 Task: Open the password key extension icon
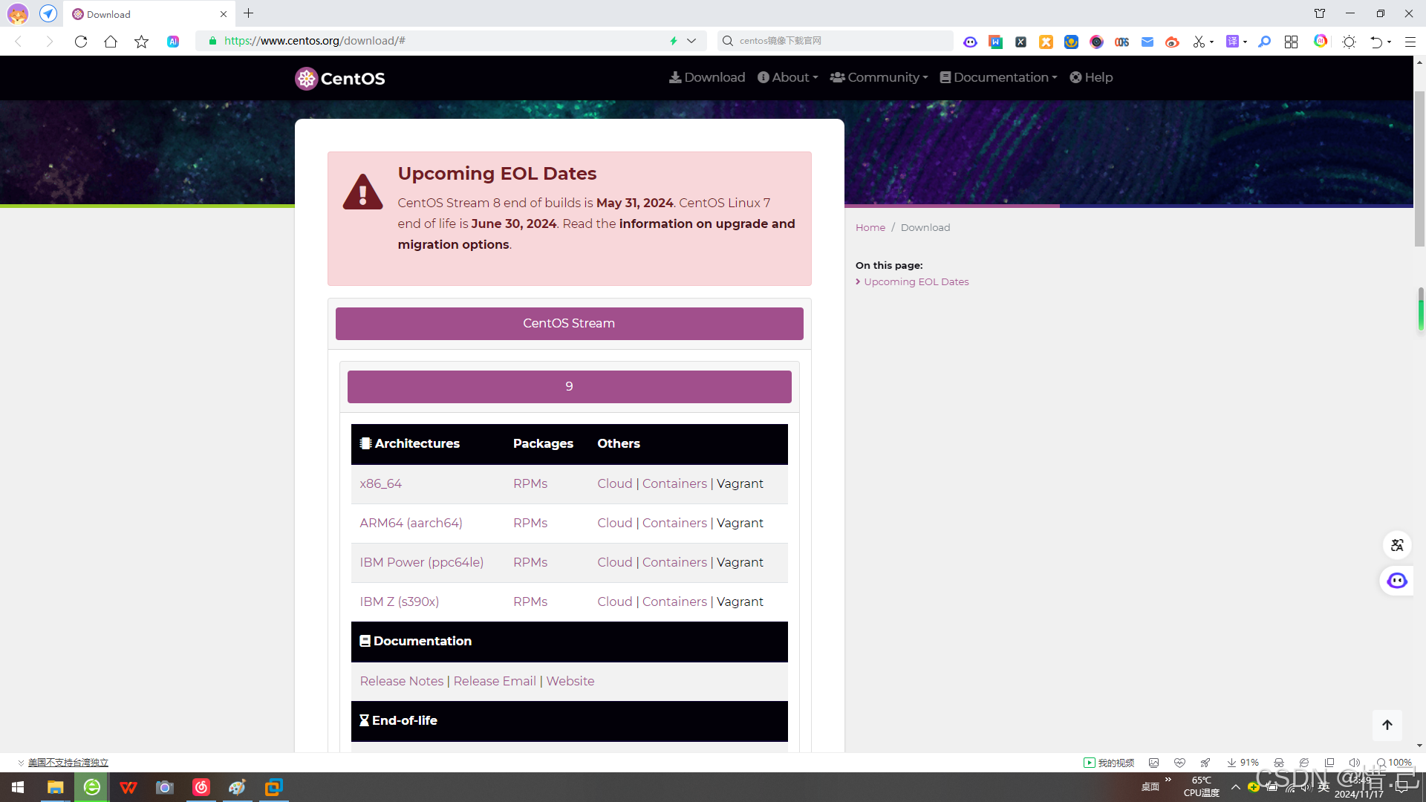tap(1264, 42)
